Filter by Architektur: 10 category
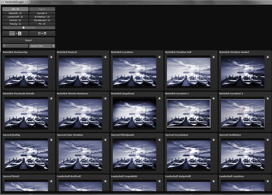 tap(42, 17)
